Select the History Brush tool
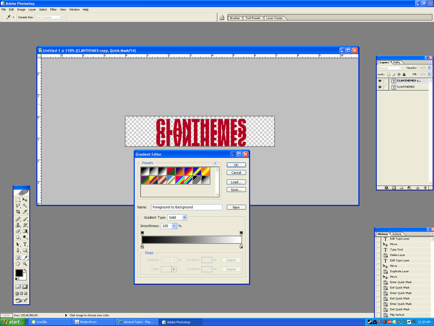Image resolution: width=434 pixels, height=326 pixels. pyautogui.click(x=25, y=225)
